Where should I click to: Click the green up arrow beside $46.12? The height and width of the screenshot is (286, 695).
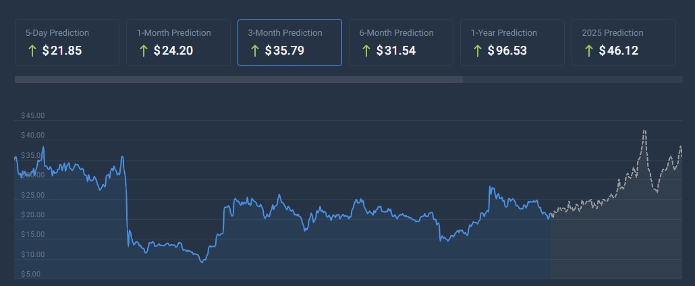tap(588, 51)
